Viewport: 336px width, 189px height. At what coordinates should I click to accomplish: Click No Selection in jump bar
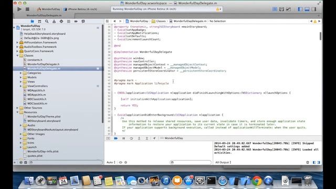point(217,21)
